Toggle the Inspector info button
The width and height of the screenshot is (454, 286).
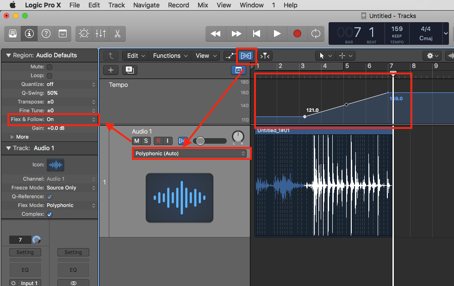click(x=29, y=34)
